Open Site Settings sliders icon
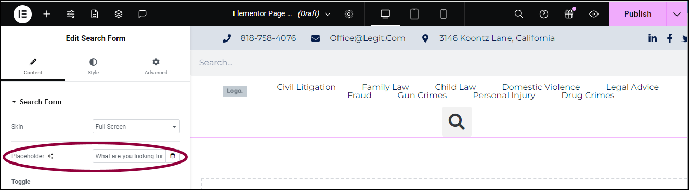Viewport: 689px width, 190px height. [71, 14]
